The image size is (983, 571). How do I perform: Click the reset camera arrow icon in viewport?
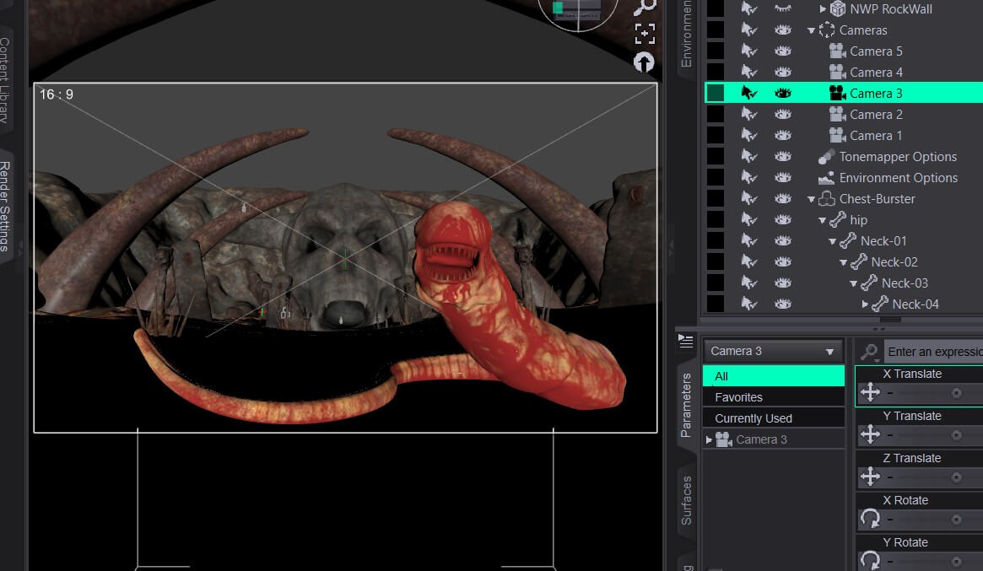pyautogui.click(x=644, y=62)
